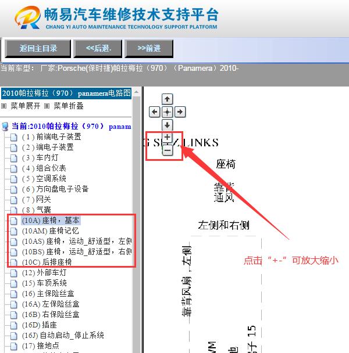Viewport: 349px width, 353px height.
Task: Open (10AS) 座椅 运动_舒适型 左侧
Action: (x=77, y=242)
